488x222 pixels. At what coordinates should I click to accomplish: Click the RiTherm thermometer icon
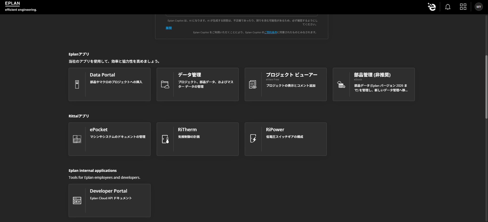click(165, 139)
